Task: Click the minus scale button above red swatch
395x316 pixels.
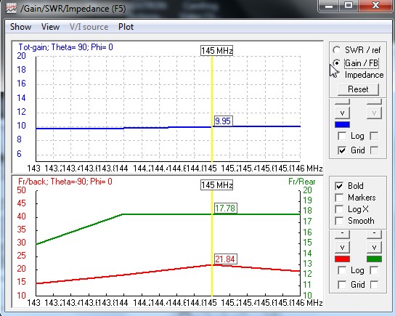Action: tap(342, 233)
